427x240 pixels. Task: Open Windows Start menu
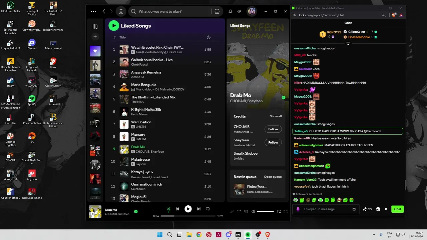click(x=160, y=235)
